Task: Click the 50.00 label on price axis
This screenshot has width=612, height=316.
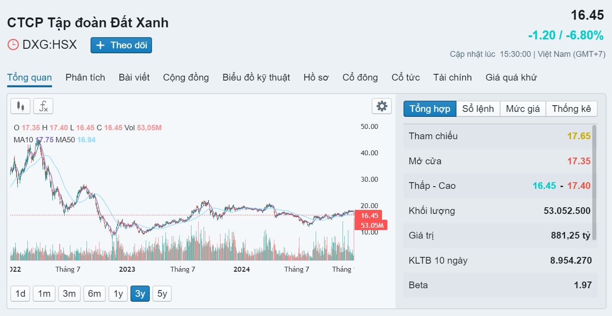Action: [x=369, y=127]
